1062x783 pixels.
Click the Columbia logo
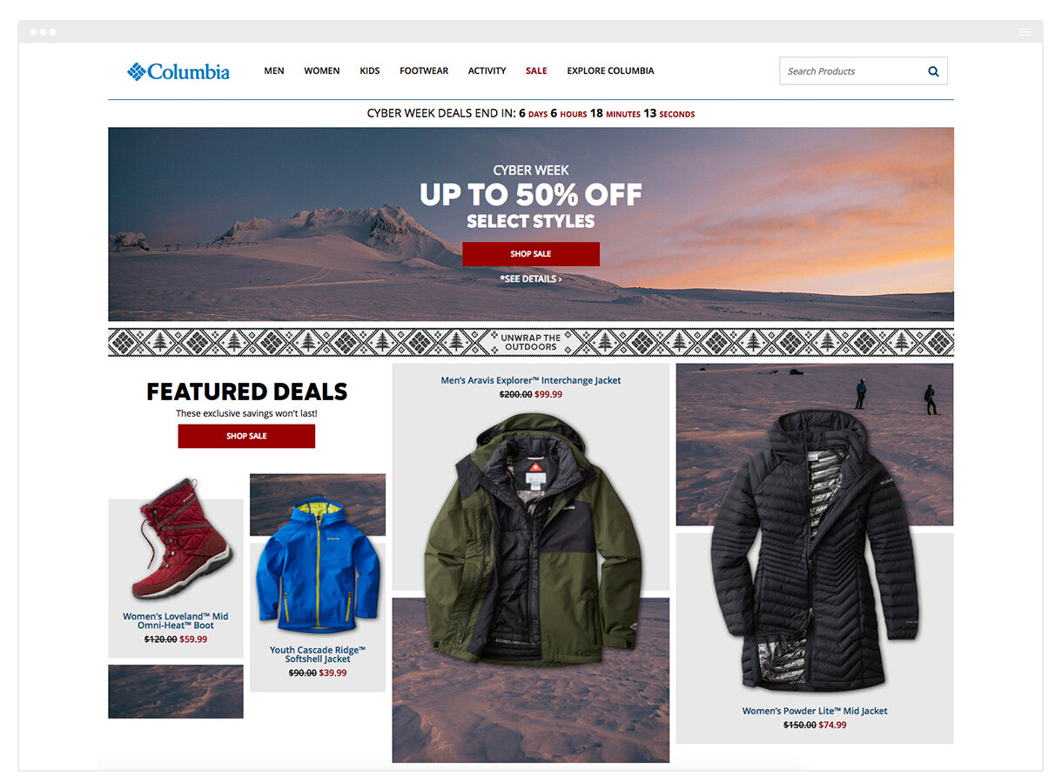click(x=178, y=71)
